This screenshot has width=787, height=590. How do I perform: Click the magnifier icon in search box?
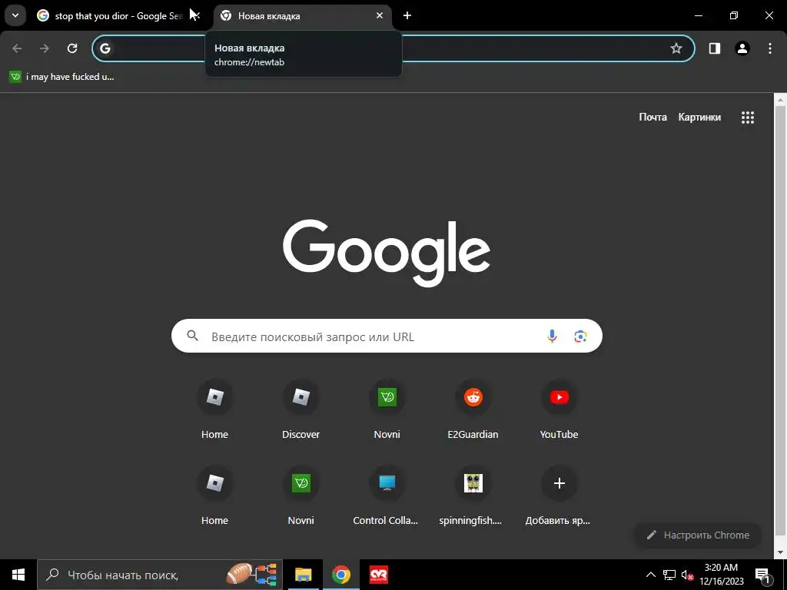[193, 336]
